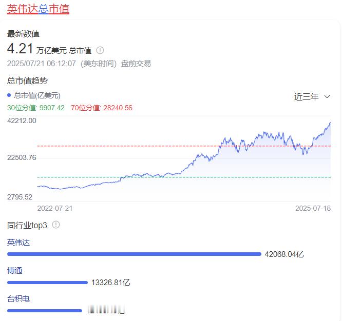Open the 近三年 time range dropdown
The image size is (342, 321).
click(312, 97)
